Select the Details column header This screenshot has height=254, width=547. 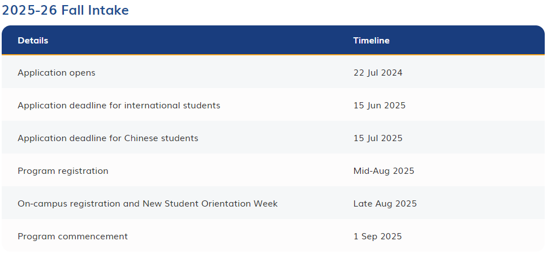(x=33, y=41)
